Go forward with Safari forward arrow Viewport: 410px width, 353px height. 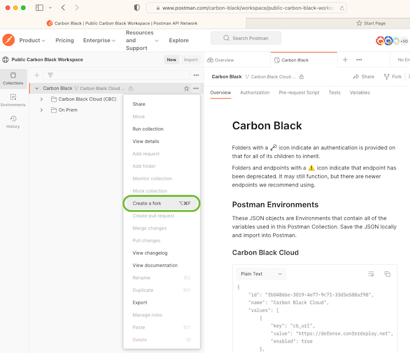77,7
